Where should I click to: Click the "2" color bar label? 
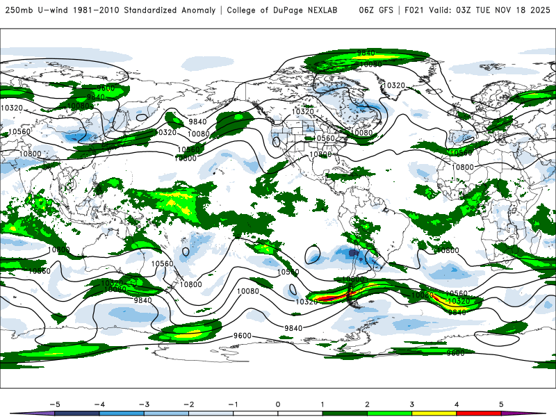(x=367, y=404)
